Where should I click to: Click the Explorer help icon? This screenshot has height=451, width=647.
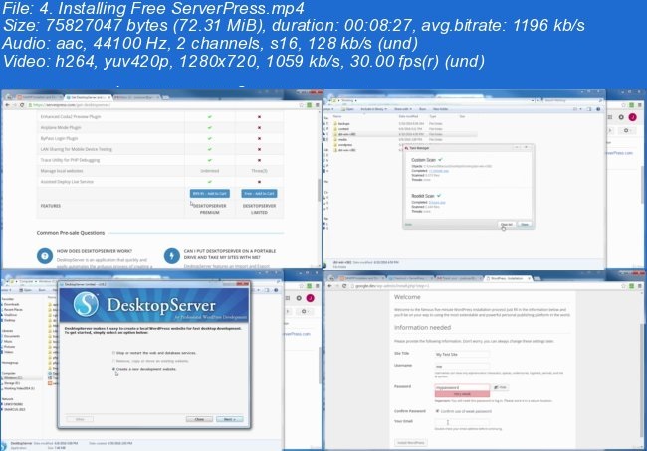(598, 109)
